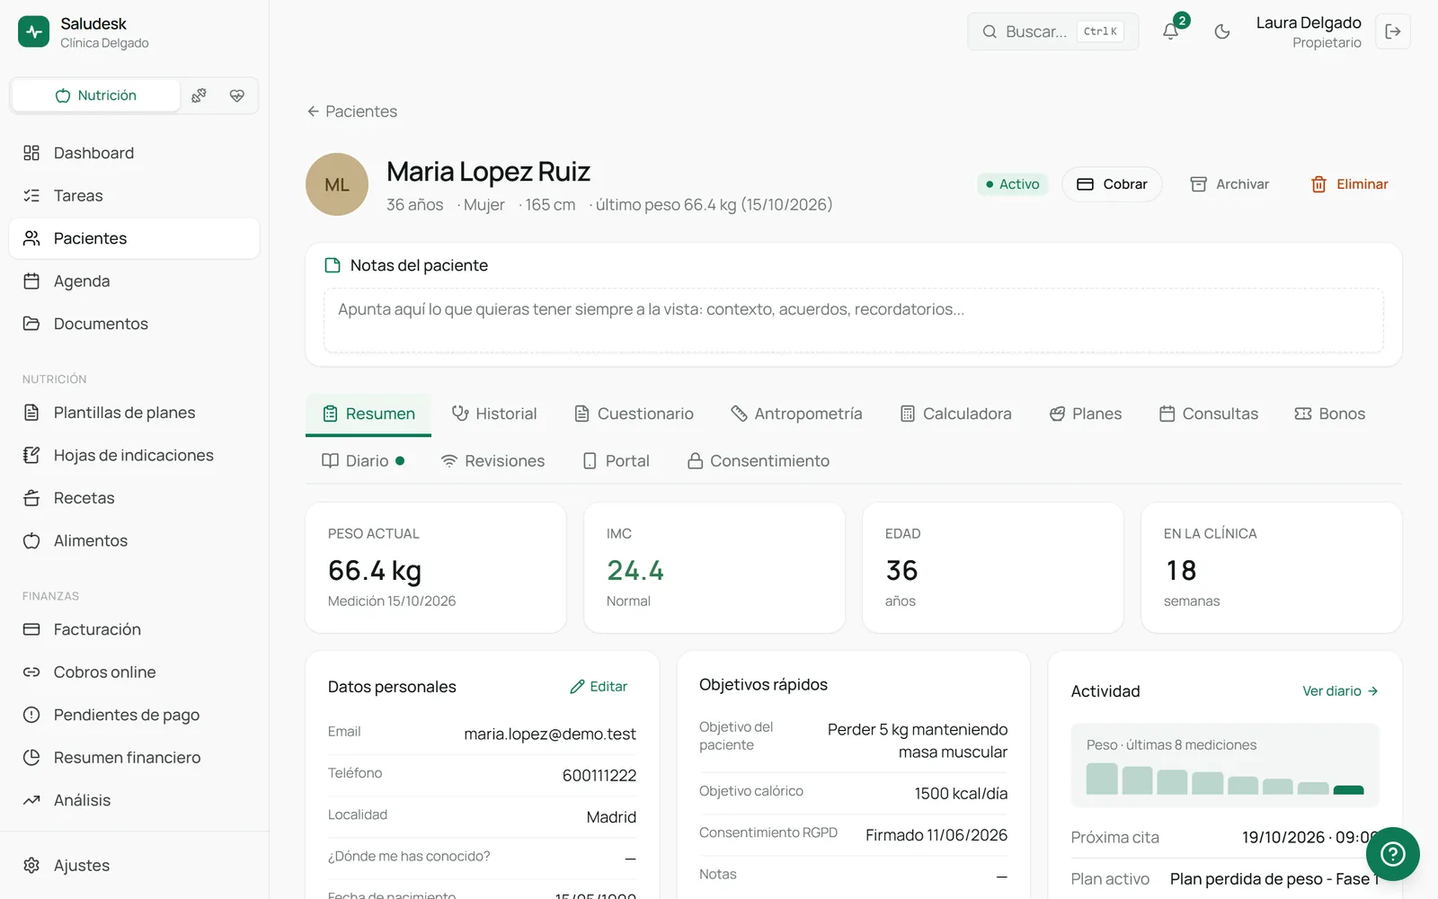Open the Diario tab

point(363,461)
